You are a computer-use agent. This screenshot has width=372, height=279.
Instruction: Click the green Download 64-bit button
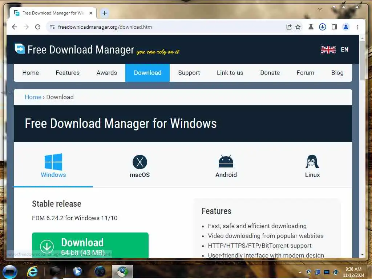[x=90, y=245]
